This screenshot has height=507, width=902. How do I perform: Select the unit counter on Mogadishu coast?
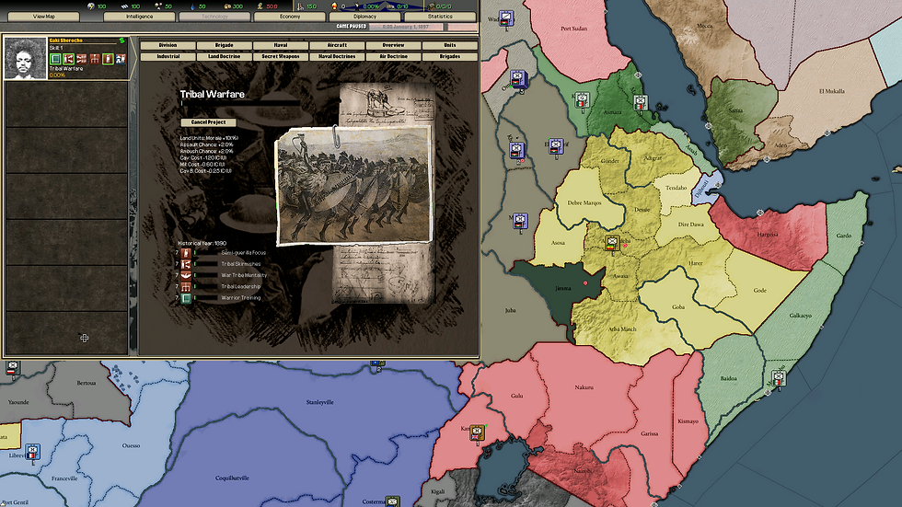click(x=778, y=379)
